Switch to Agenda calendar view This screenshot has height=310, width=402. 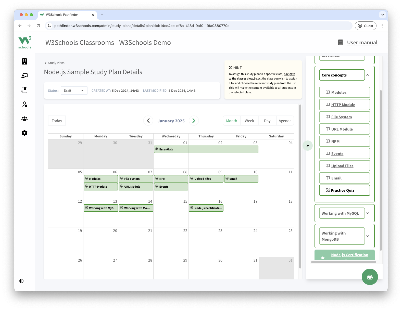click(285, 121)
